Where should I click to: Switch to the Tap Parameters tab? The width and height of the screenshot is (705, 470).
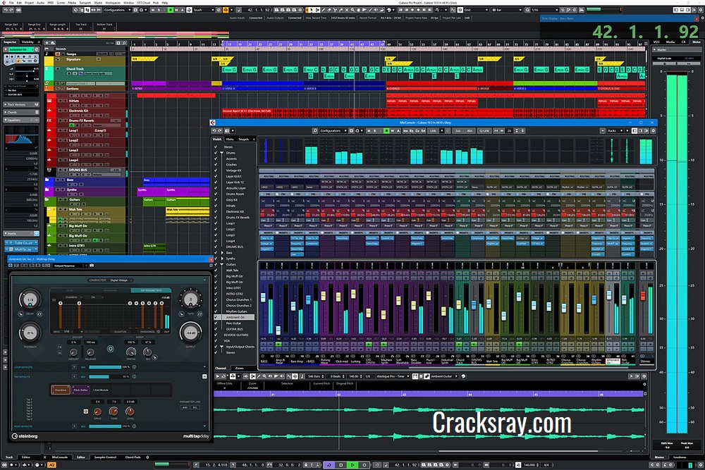point(151,290)
